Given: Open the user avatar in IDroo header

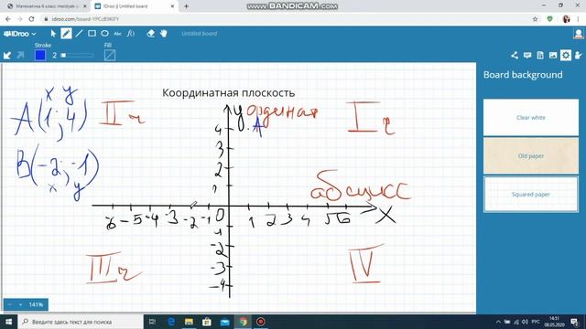Looking at the screenshot, I should coord(579,34).
